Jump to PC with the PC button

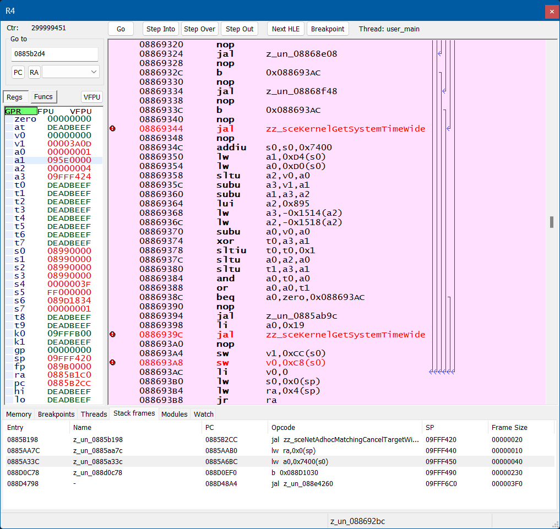(x=18, y=73)
